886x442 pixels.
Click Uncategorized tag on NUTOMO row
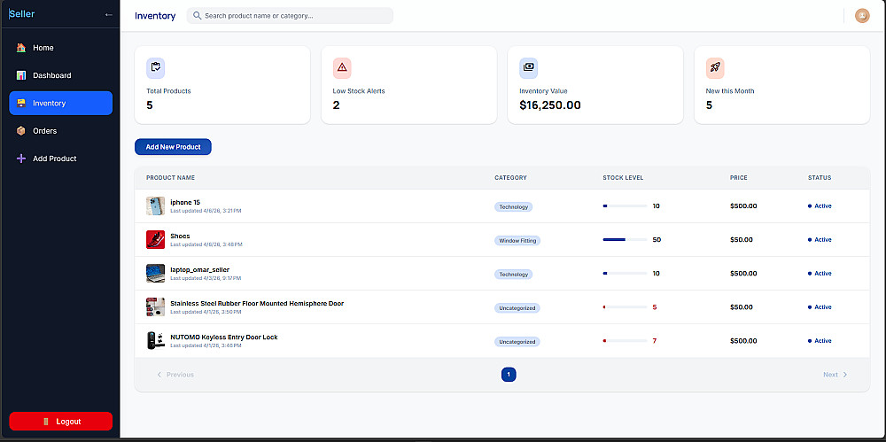[517, 342]
